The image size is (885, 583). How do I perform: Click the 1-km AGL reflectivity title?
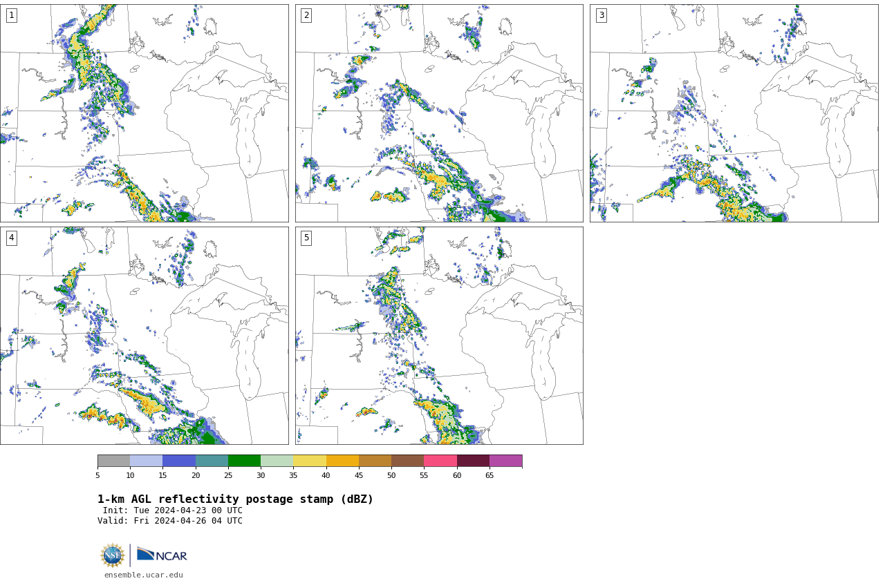(x=235, y=499)
